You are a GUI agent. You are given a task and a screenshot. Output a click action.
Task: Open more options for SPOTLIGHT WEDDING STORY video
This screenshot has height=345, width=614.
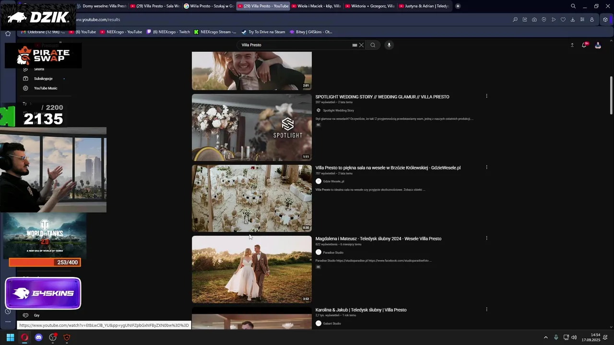pos(486,96)
